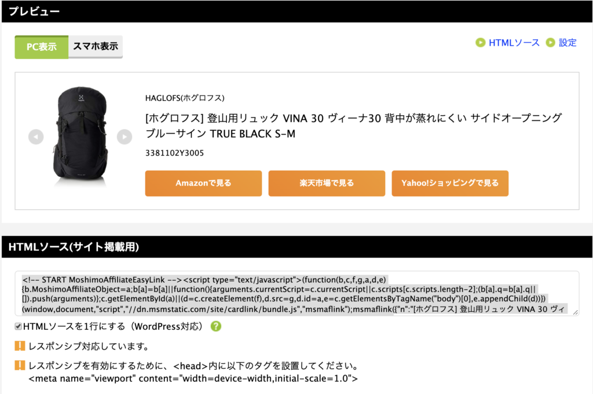
Task: Switch to the PC表示 tab
Action: click(x=42, y=47)
